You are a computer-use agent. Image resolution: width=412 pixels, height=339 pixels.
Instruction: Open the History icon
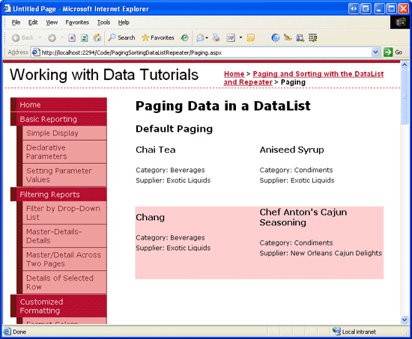[184, 37]
